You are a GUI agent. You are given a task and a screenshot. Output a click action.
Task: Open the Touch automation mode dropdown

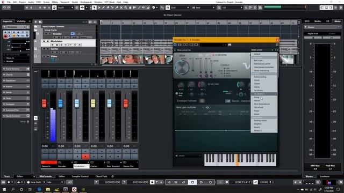point(65,8)
